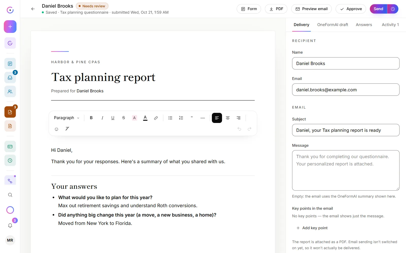
Task: Go back using the arrow
Action: click(33, 9)
